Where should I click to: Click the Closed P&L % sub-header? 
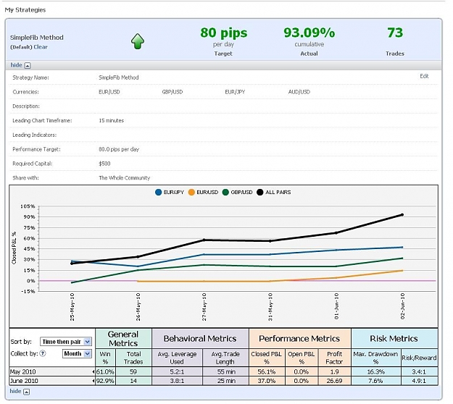tap(267, 358)
